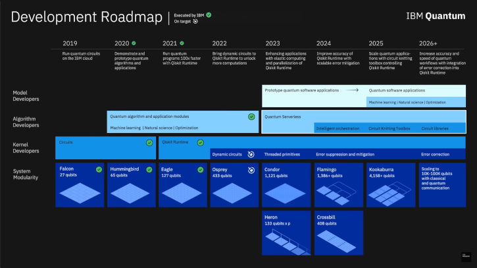
Task: Click the Kookaburra multi-chip illustration
Action: [x=389, y=194]
